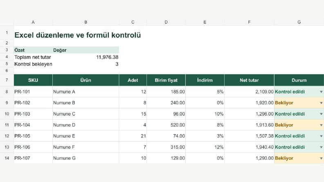This screenshot has width=324, height=182.
Task: Open the Durum dropdown for PR-106
Action: click(321, 147)
